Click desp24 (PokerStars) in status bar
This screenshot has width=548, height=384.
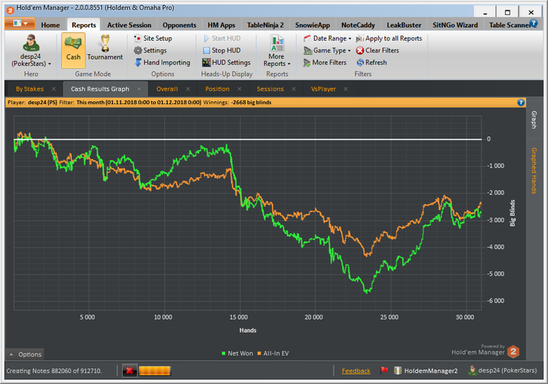503,371
